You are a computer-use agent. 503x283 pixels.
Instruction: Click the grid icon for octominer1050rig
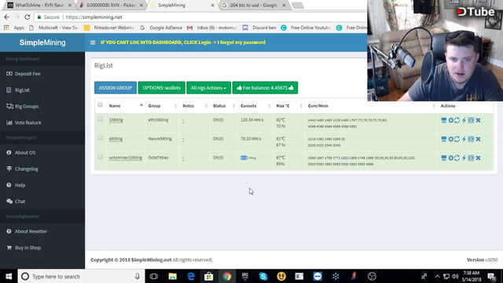471,158
